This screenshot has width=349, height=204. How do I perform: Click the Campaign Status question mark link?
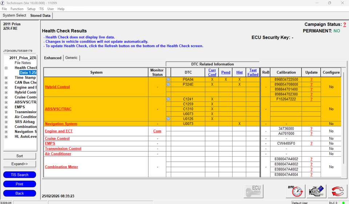[344, 24]
